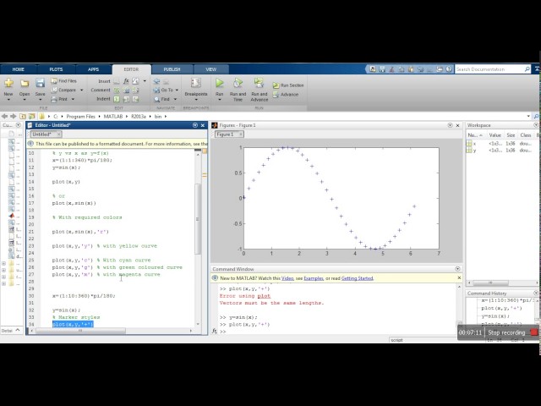Switch to the APPS tab
Image resolution: width=541 pixels, height=406 pixels.
[x=93, y=69]
